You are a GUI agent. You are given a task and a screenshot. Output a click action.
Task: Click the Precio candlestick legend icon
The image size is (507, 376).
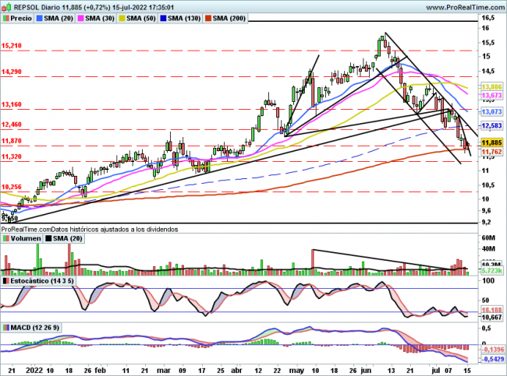pos(6,17)
